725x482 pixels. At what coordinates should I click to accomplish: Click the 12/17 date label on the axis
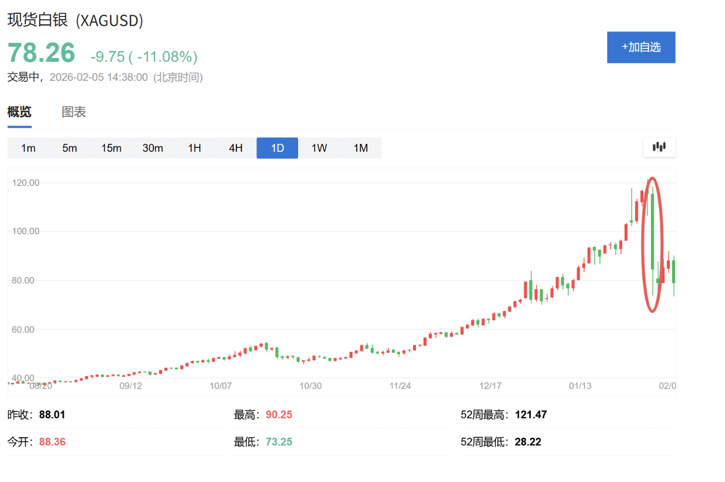(490, 386)
